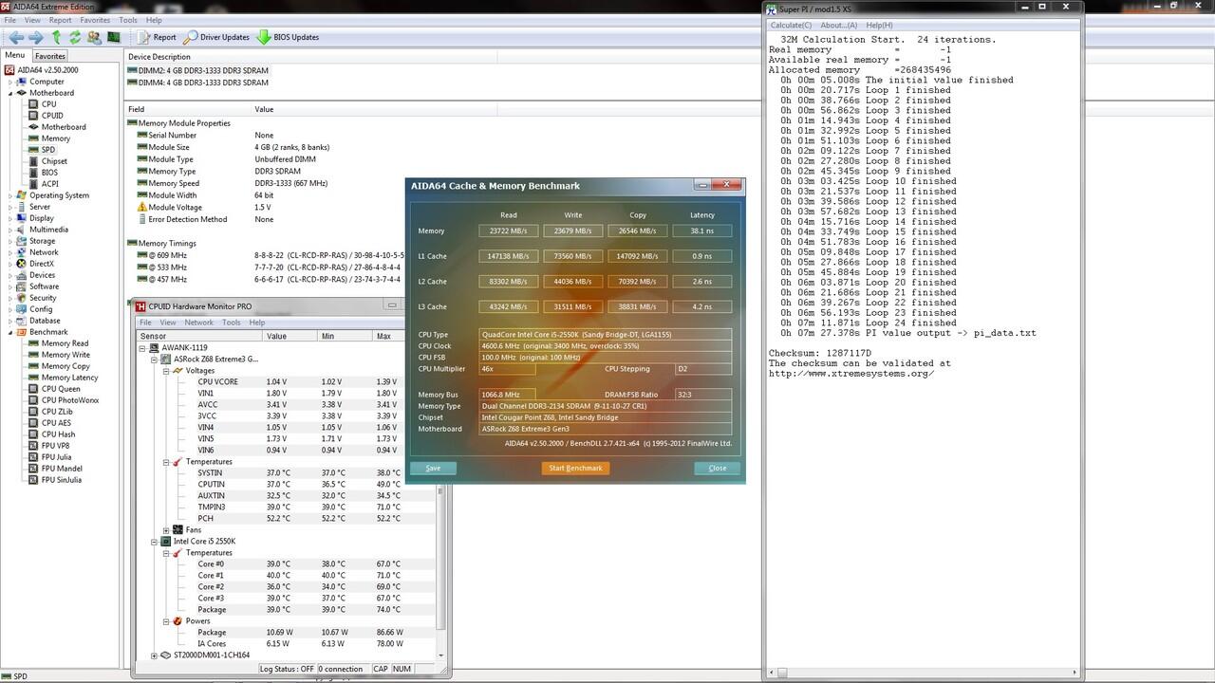Click the blue Back arrow in AIDA64 toolbar
The width and height of the screenshot is (1215, 683).
pyautogui.click(x=15, y=37)
